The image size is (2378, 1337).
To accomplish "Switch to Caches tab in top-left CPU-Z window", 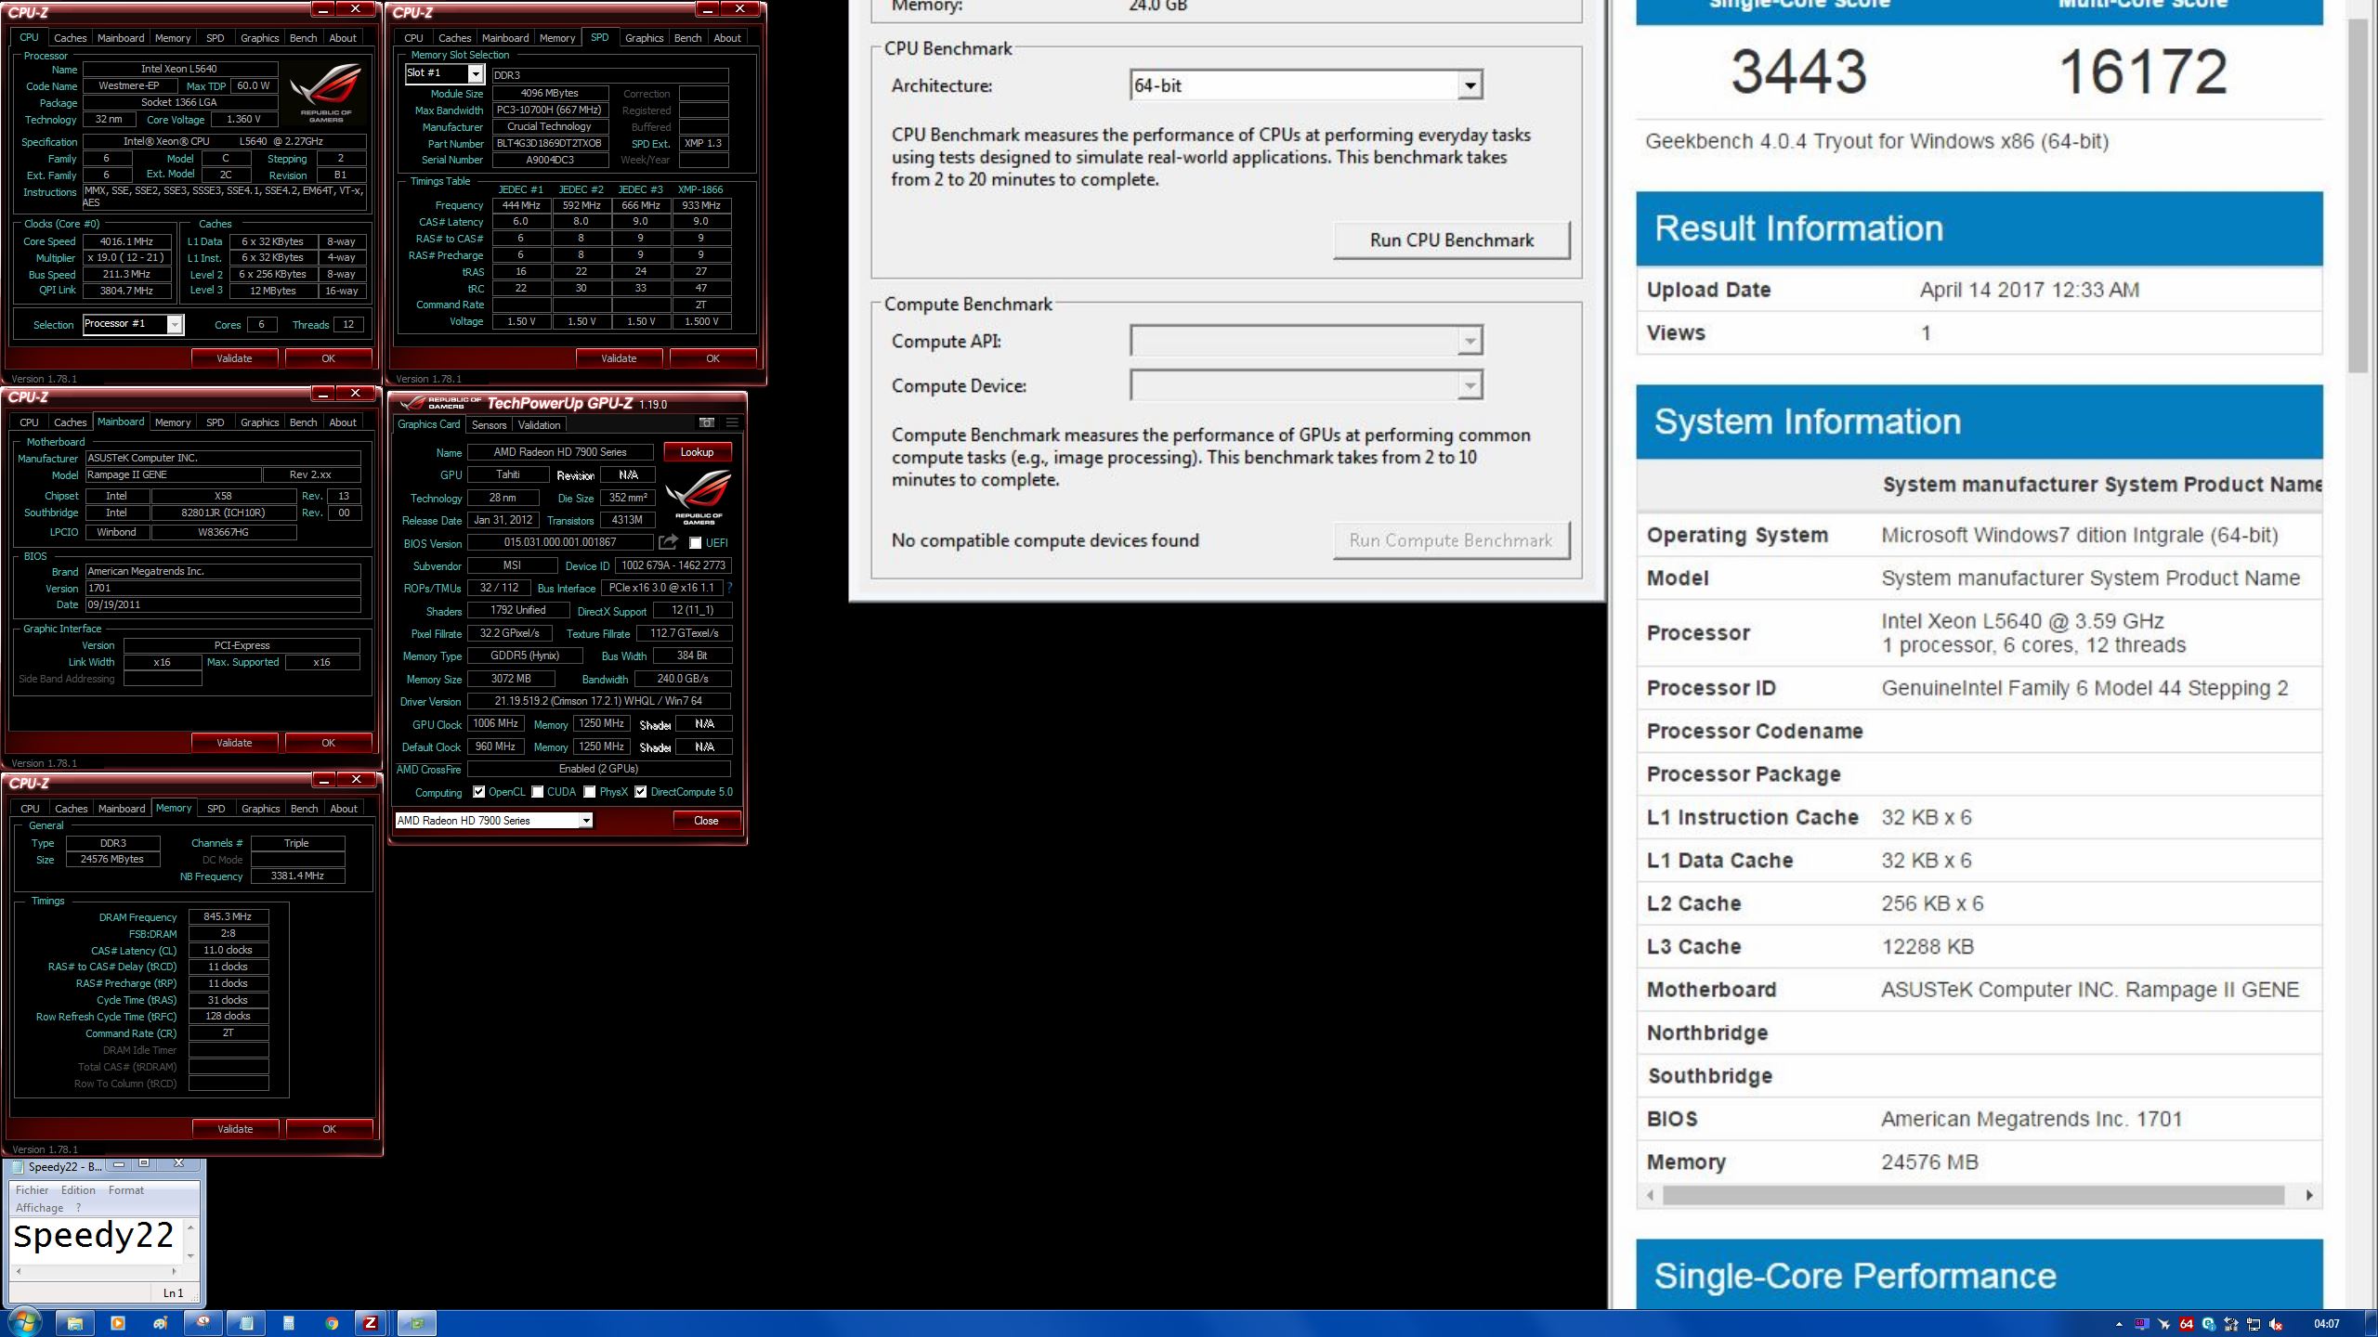I will (70, 38).
